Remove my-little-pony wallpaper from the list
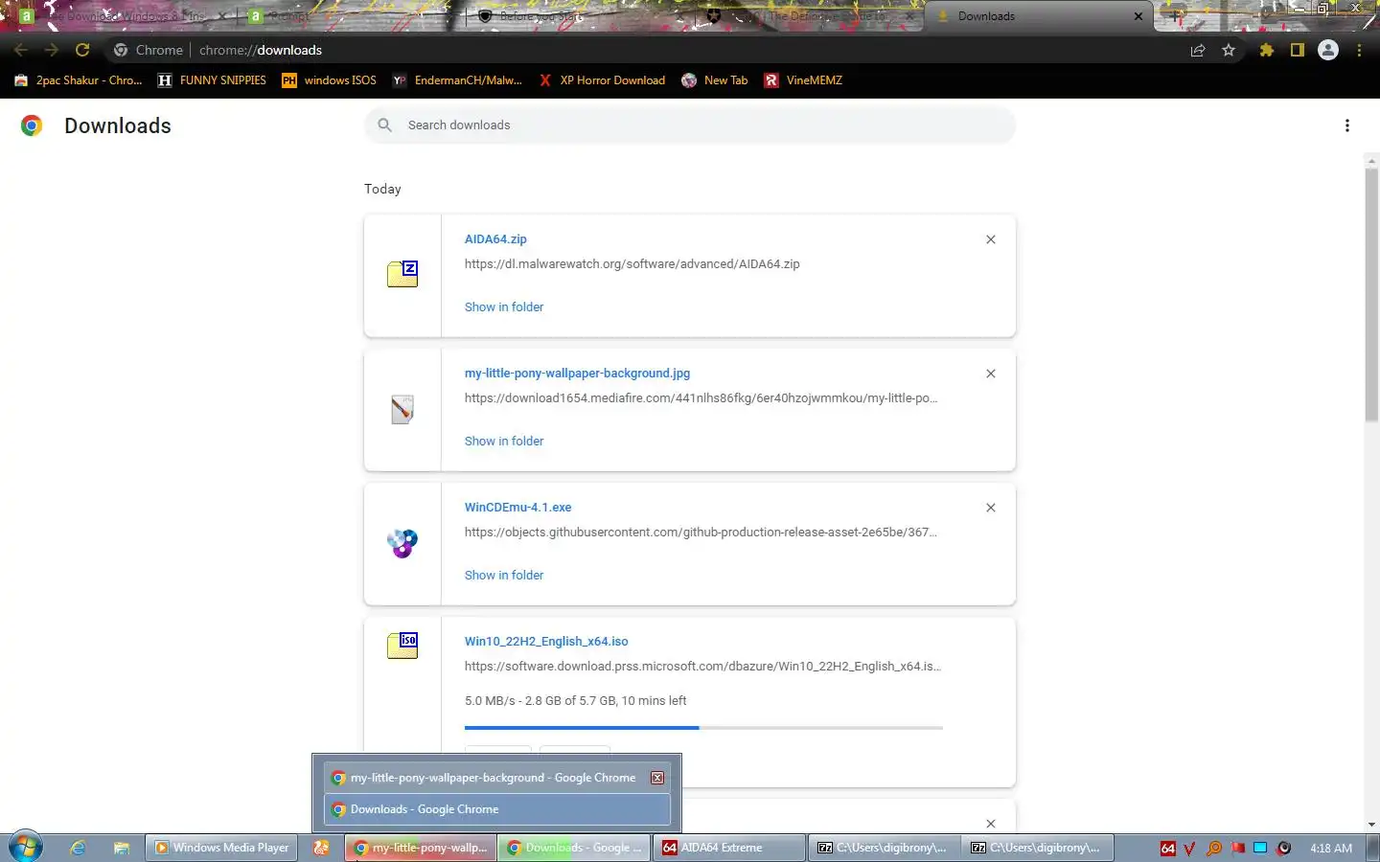 [991, 374]
